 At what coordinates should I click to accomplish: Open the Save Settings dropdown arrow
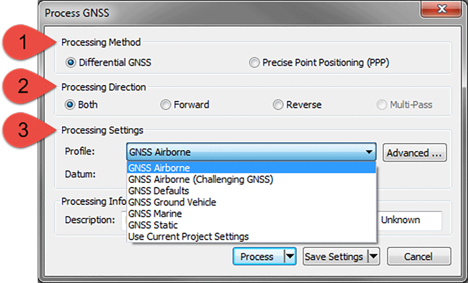(x=374, y=257)
